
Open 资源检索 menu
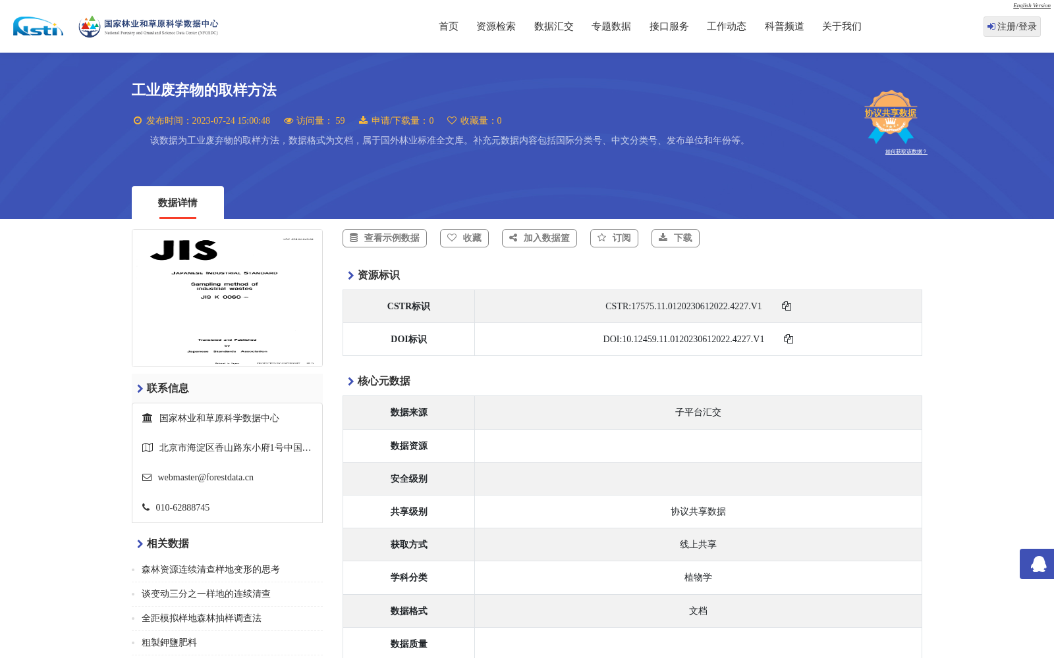click(496, 26)
